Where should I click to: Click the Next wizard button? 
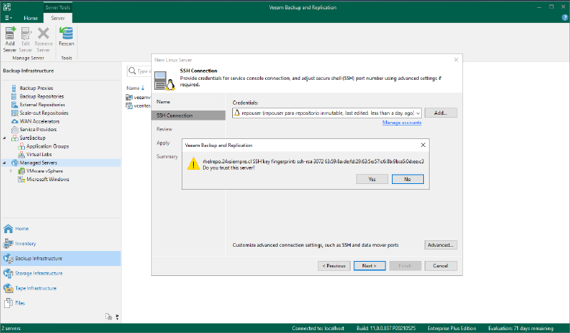click(x=369, y=266)
